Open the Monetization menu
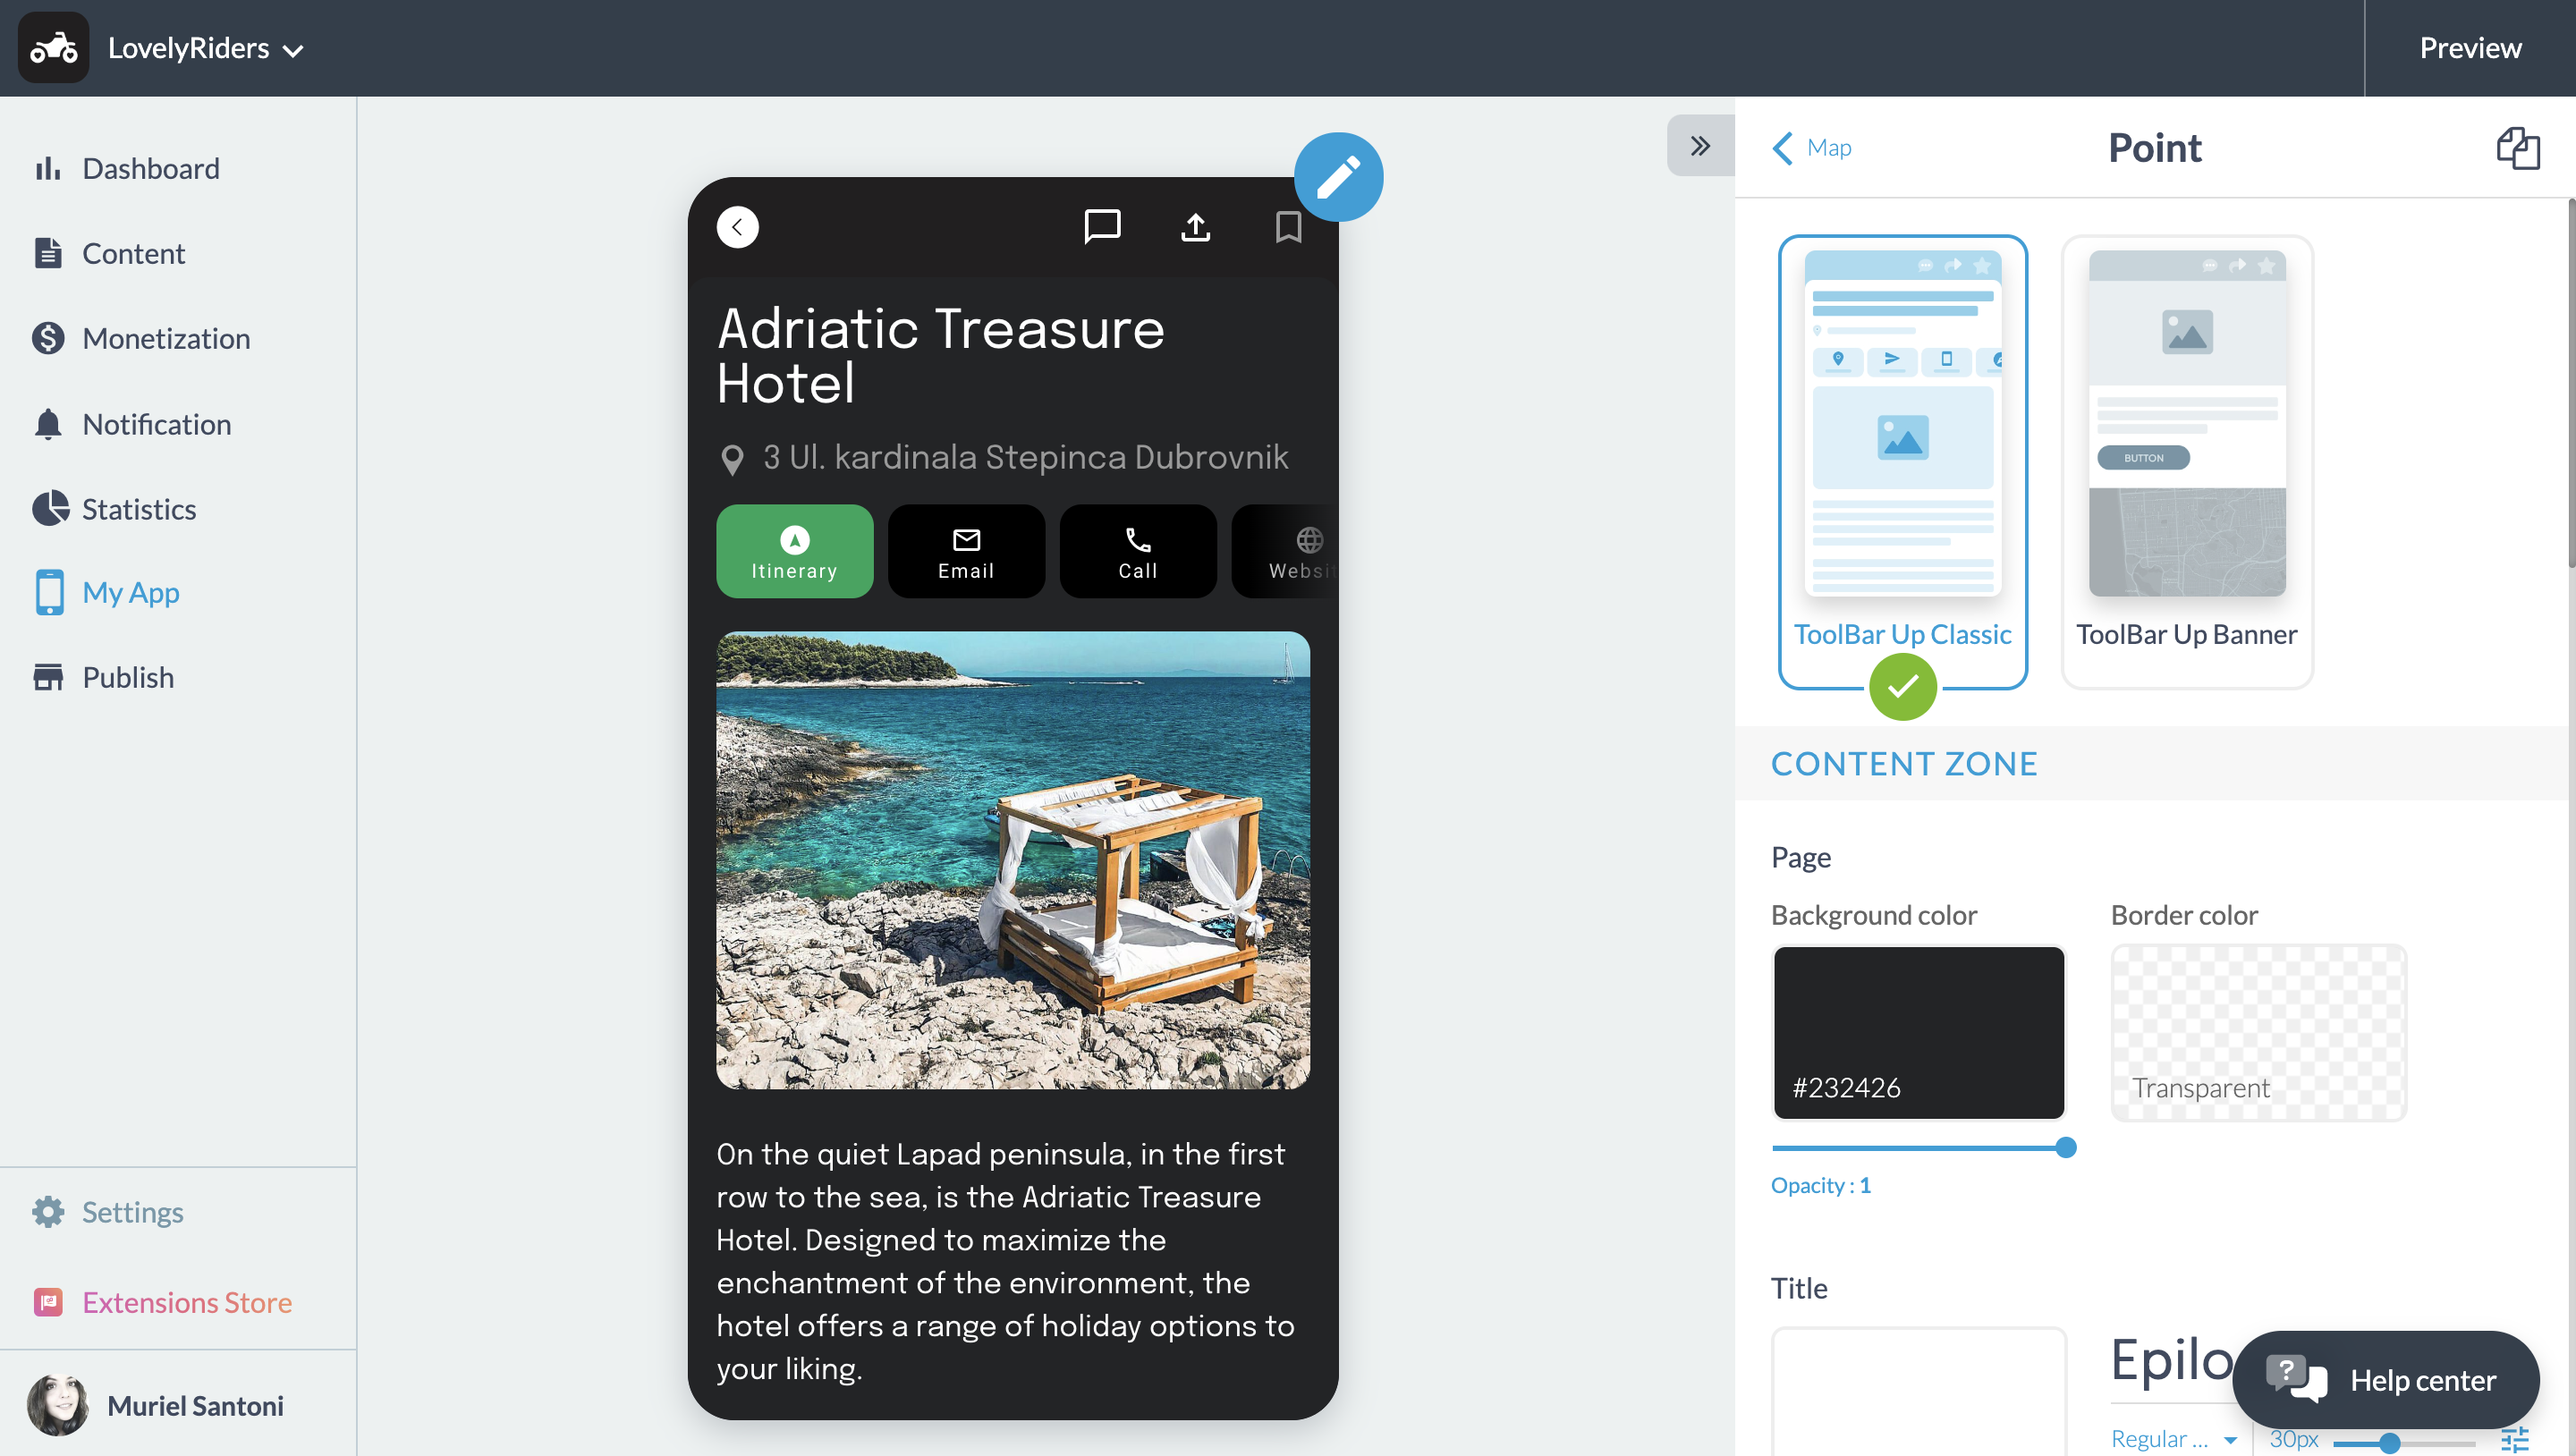Viewport: 2576px width, 1456px height. pos(166,339)
